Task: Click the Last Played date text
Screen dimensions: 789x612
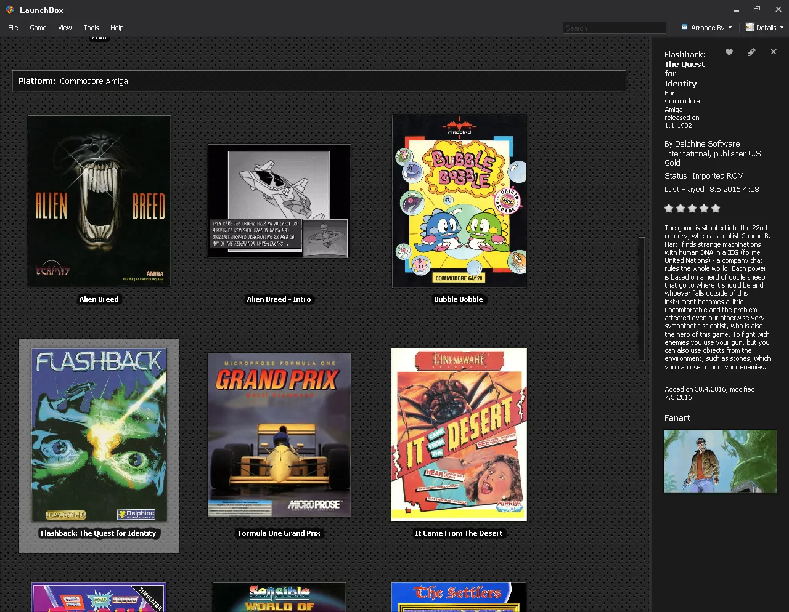Action: (712, 190)
